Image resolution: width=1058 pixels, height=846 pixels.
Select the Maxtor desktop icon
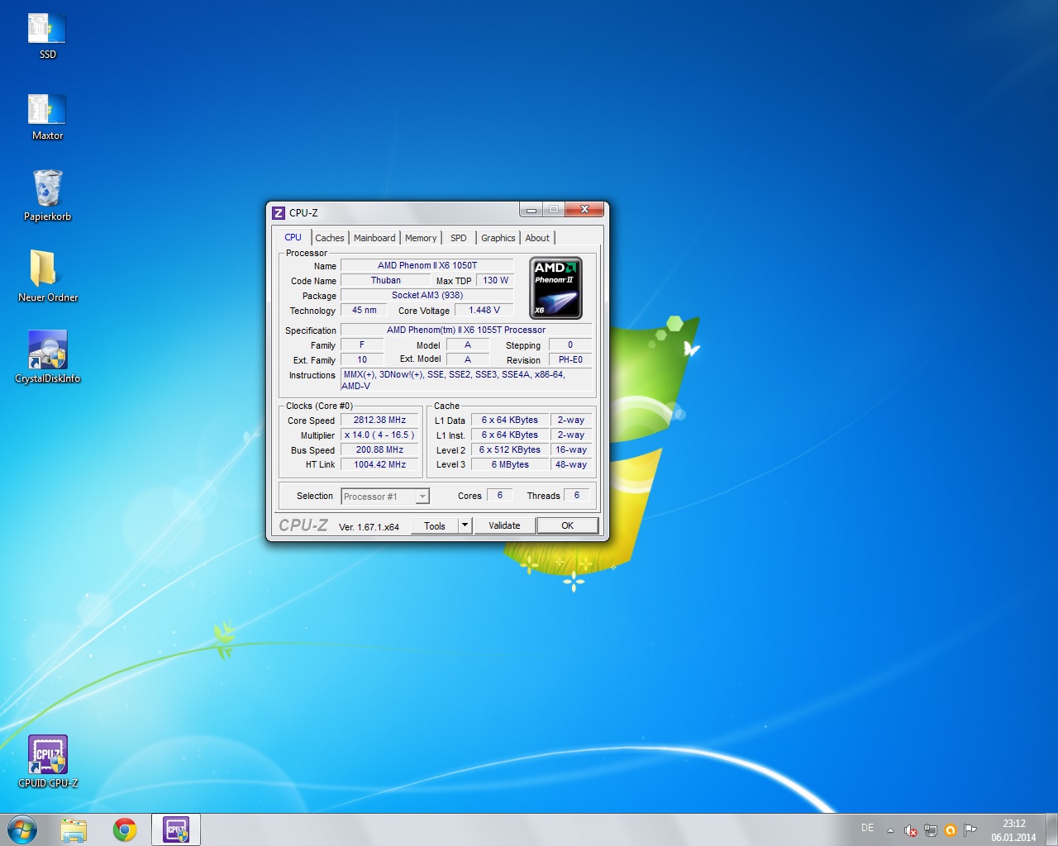coord(47,117)
